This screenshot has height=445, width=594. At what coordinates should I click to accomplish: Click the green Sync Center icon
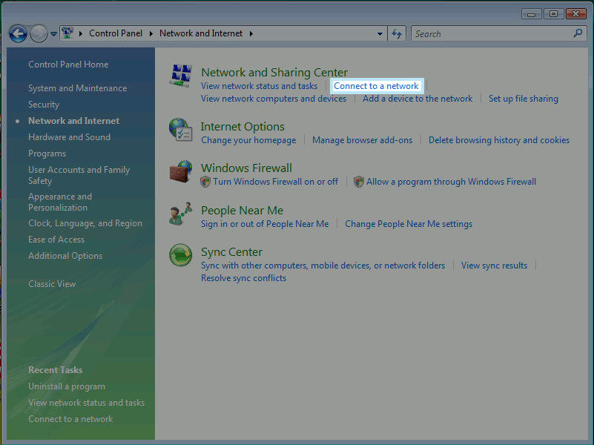pos(180,256)
